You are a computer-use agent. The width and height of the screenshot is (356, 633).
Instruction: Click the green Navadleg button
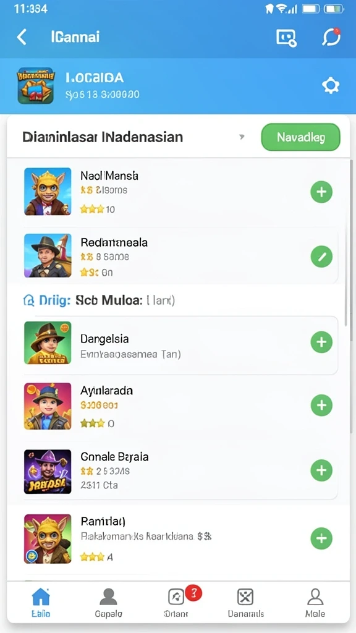coord(301,137)
